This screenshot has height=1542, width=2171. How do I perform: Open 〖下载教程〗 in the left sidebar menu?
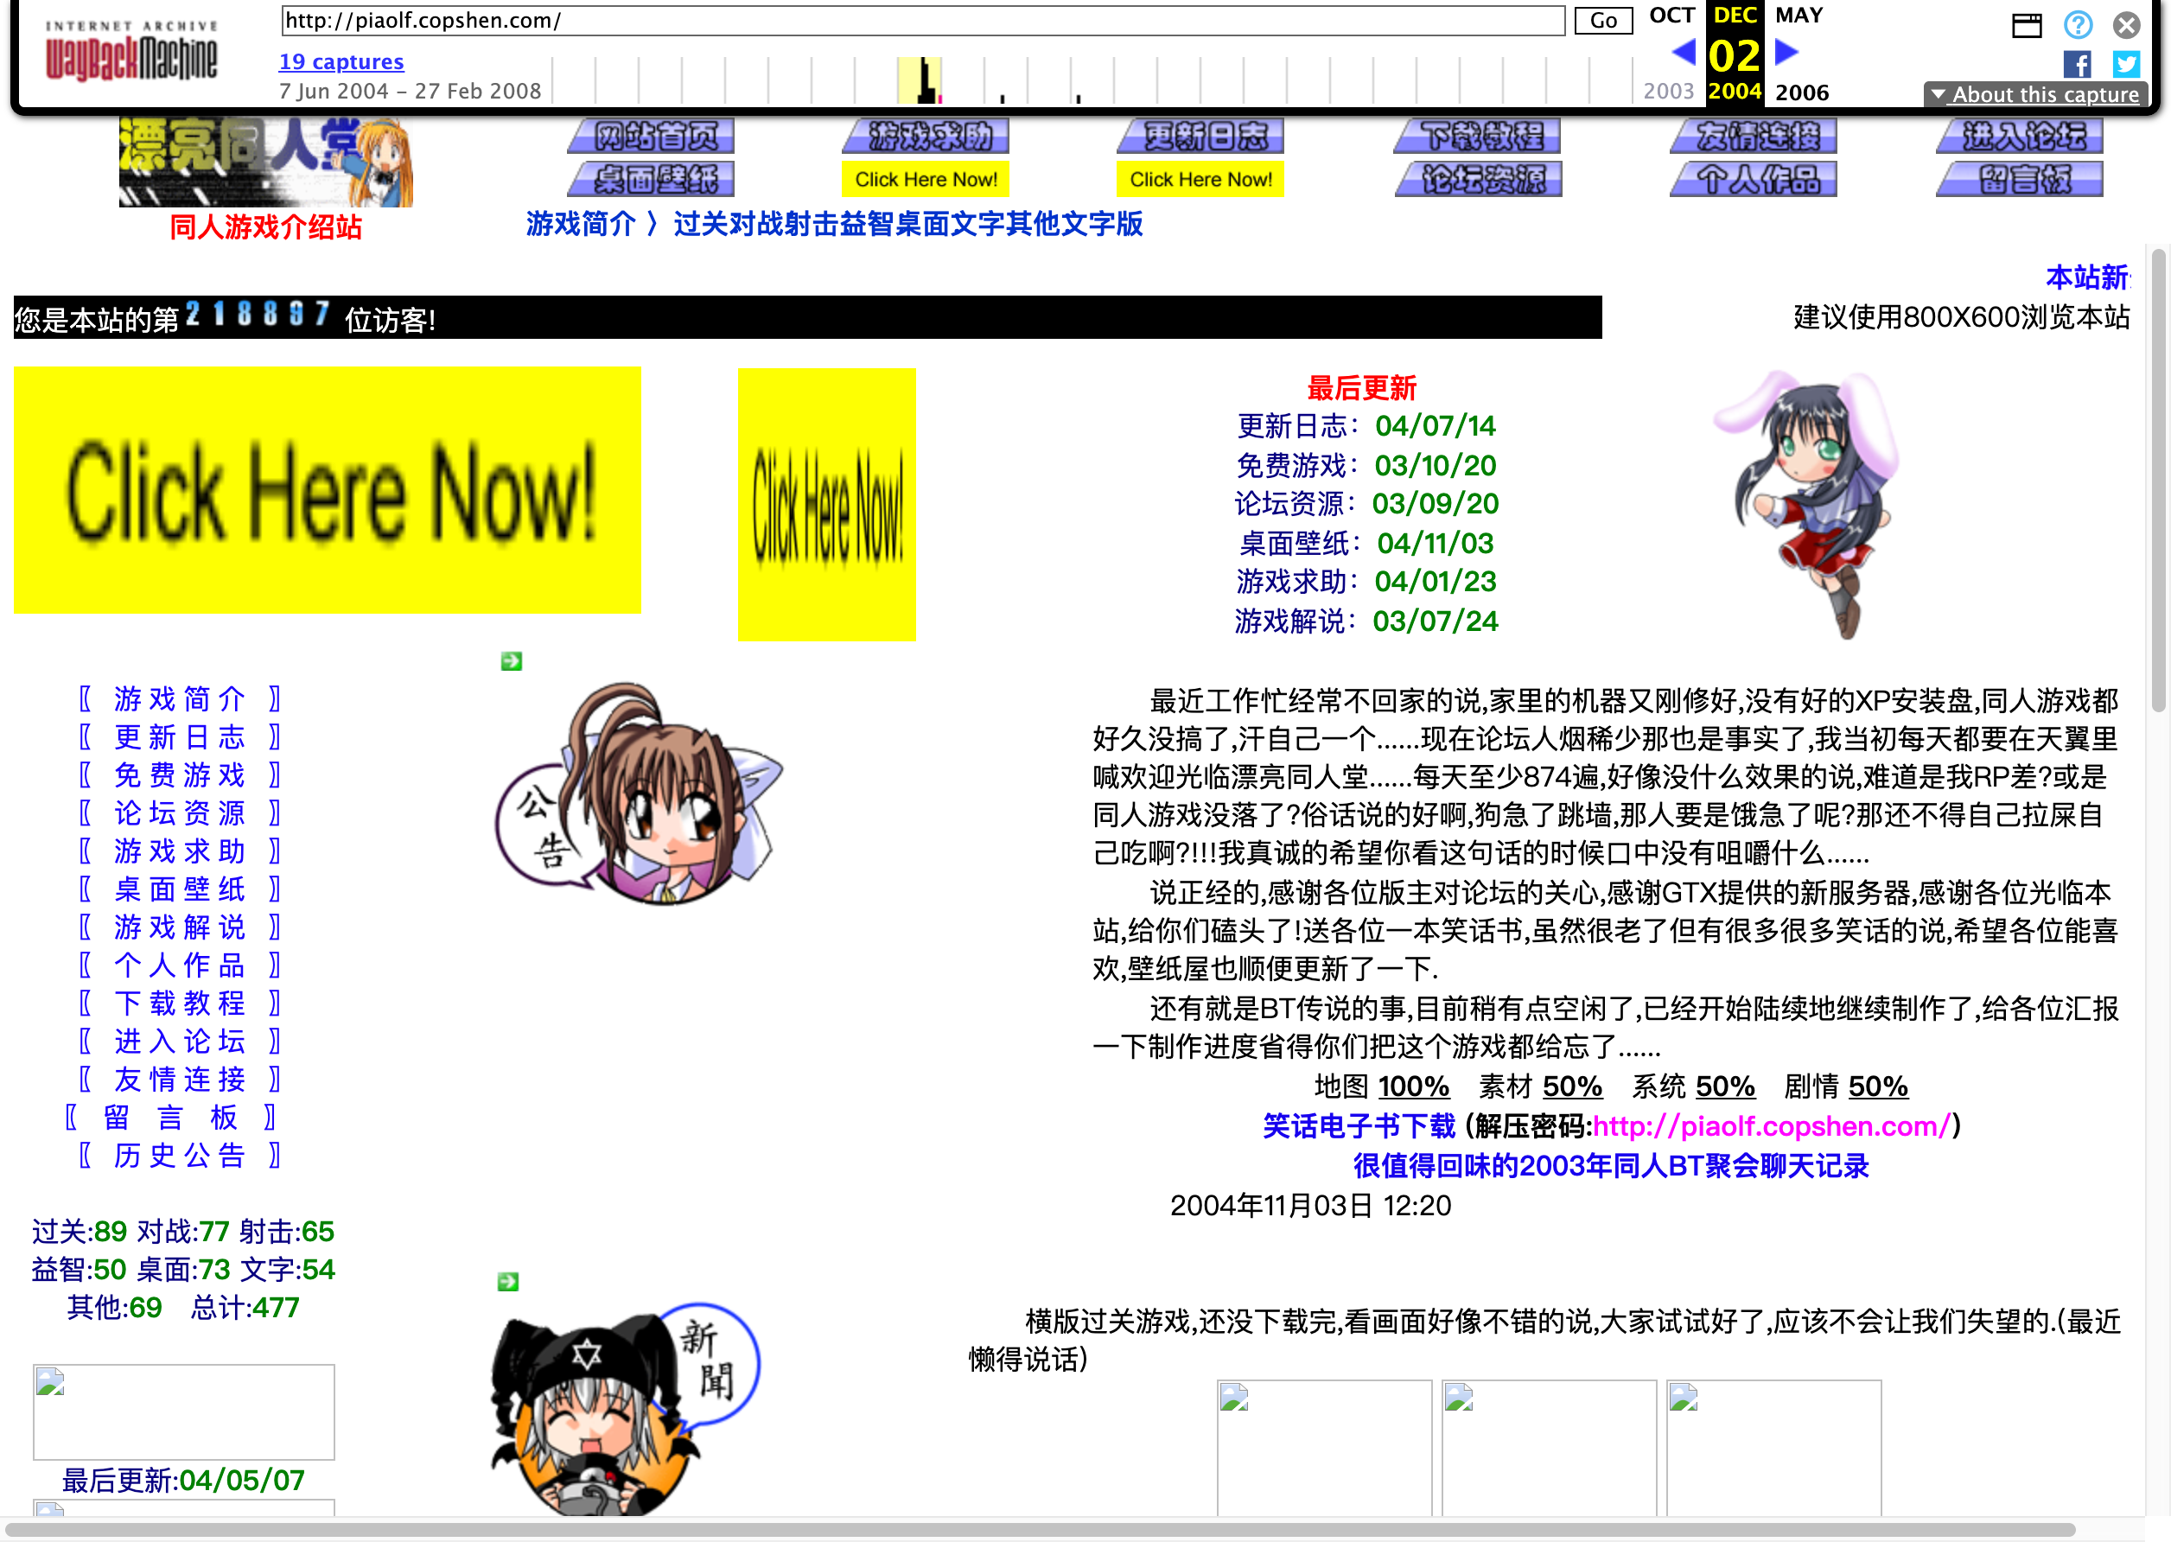[x=180, y=1003]
